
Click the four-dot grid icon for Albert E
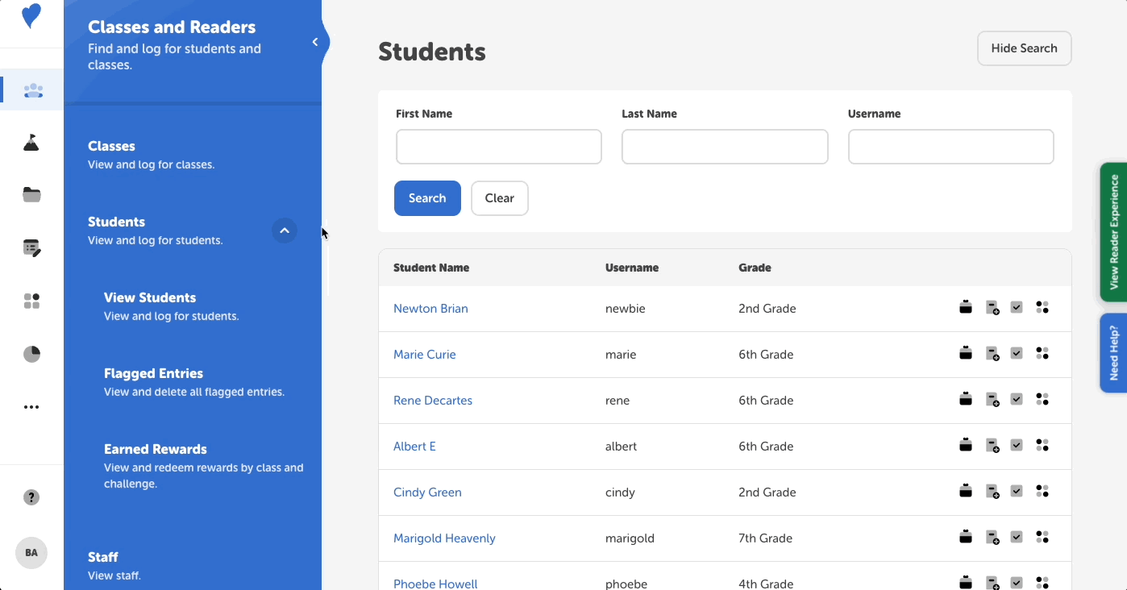pos(1042,445)
